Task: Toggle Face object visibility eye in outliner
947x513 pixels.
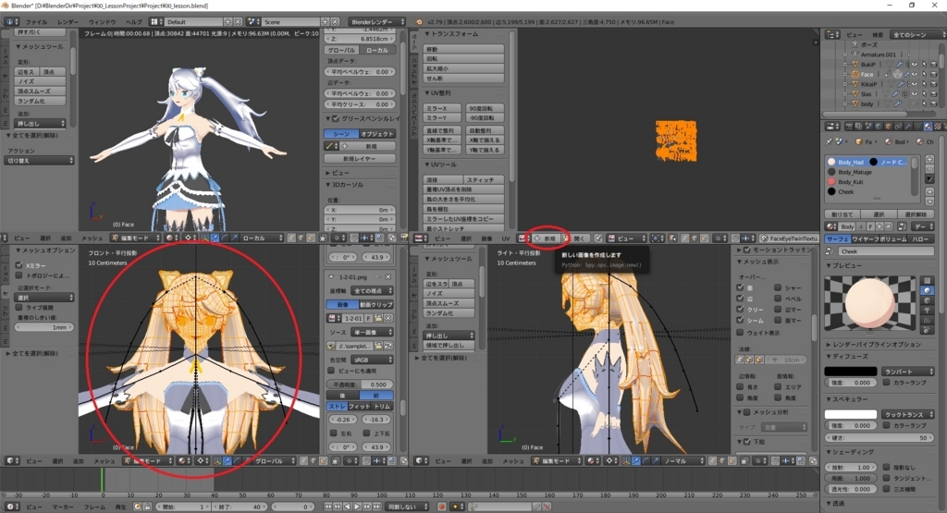Action: tap(915, 74)
